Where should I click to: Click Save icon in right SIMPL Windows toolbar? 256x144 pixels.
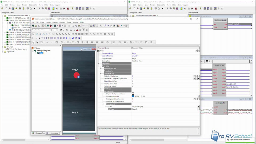(148, 9)
